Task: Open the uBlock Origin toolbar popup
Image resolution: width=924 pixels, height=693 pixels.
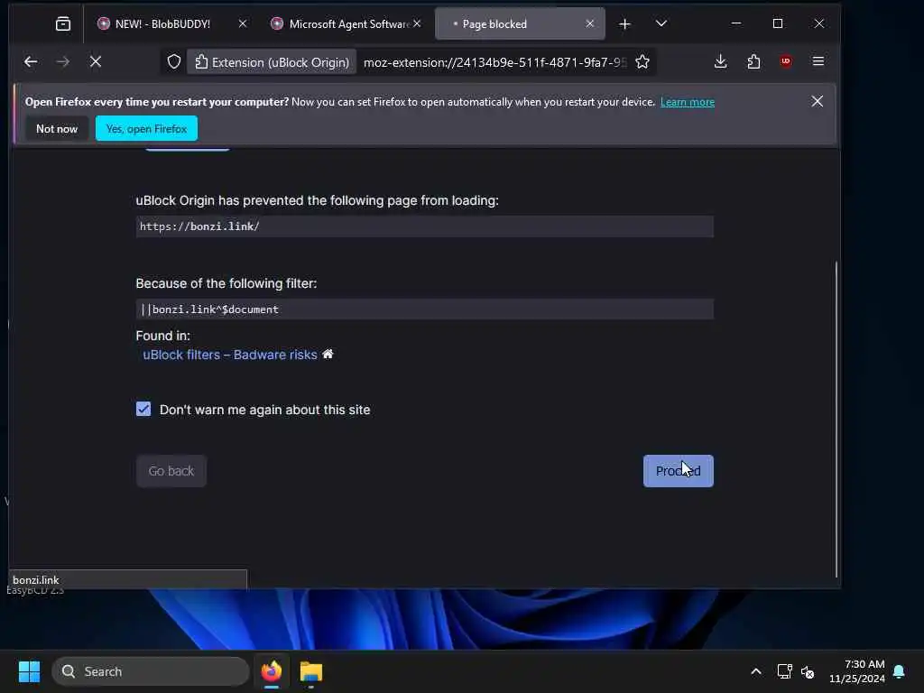Action: click(x=786, y=62)
